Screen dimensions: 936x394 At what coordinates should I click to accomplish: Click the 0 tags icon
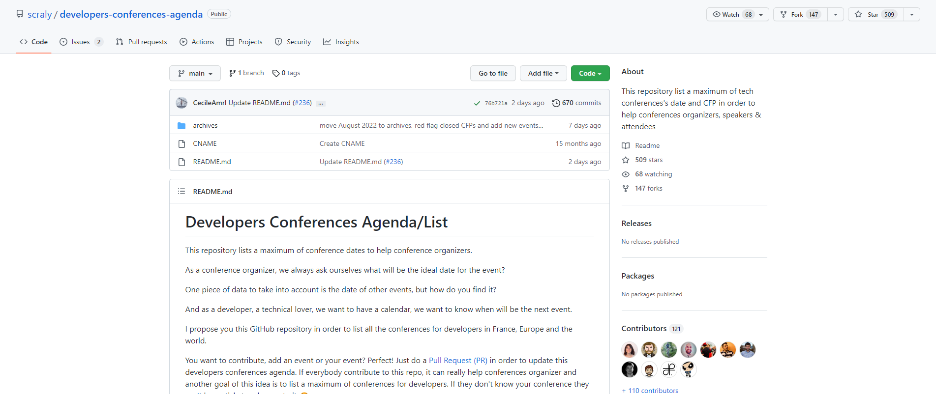click(x=276, y=73)
